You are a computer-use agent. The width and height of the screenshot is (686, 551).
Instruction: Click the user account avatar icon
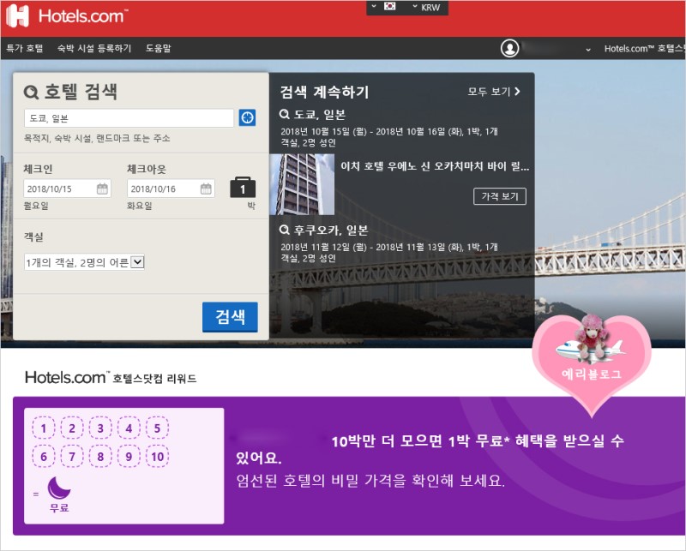pos(509,48)
